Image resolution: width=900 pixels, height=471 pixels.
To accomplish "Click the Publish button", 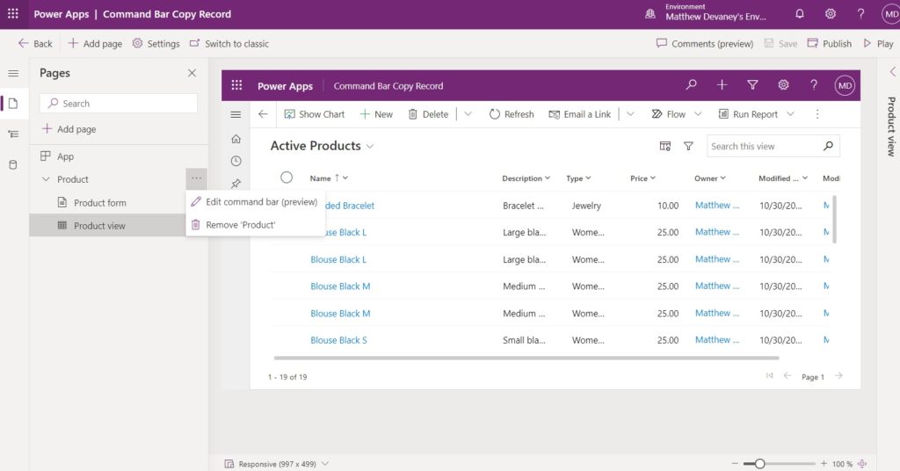I will click(x=830, y=44).
